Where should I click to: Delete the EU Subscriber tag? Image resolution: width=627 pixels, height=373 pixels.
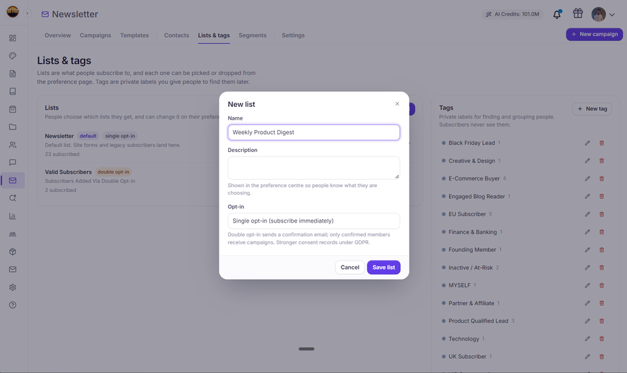601,214
